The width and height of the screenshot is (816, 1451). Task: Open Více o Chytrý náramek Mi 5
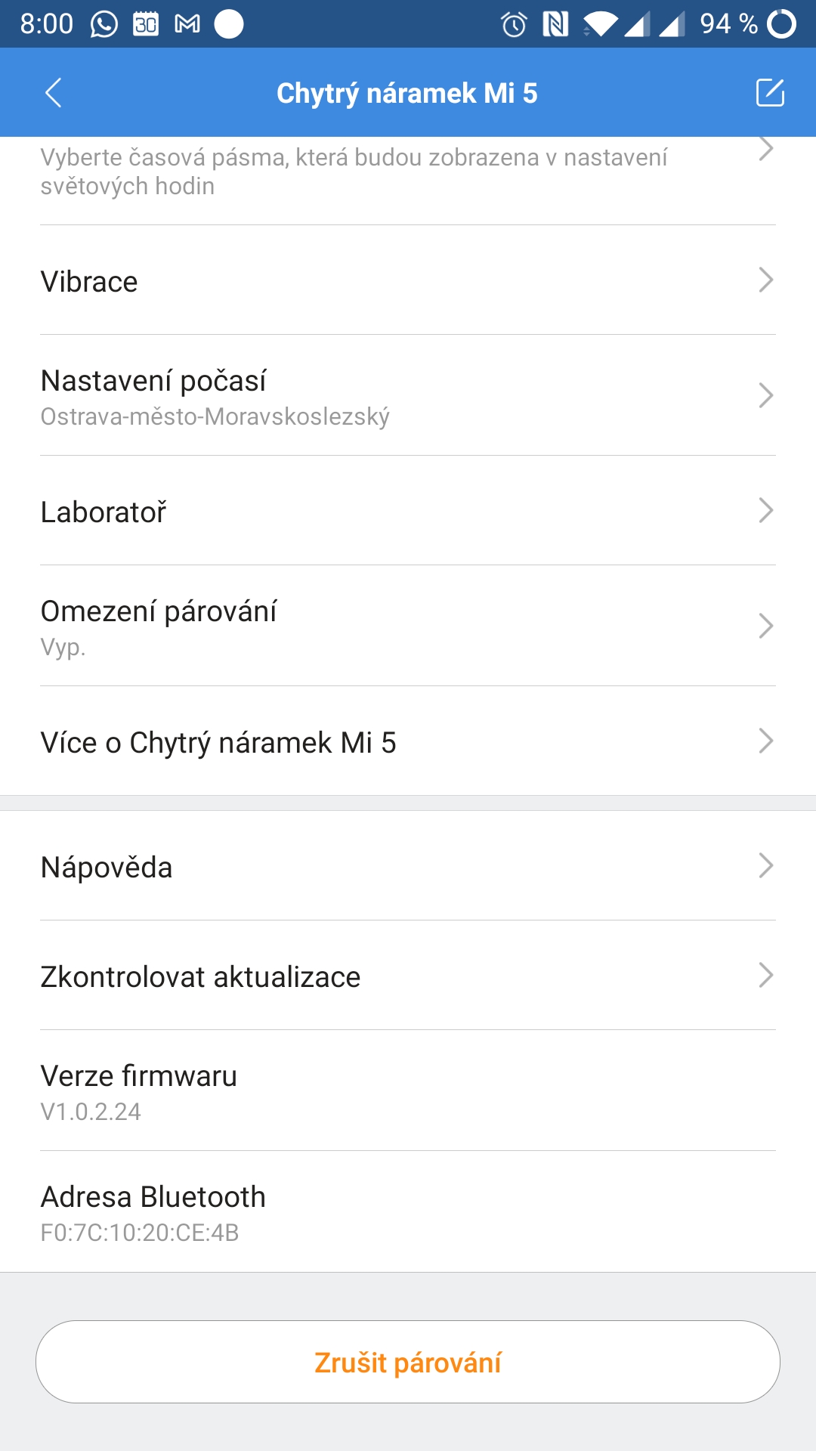[408, 741]
